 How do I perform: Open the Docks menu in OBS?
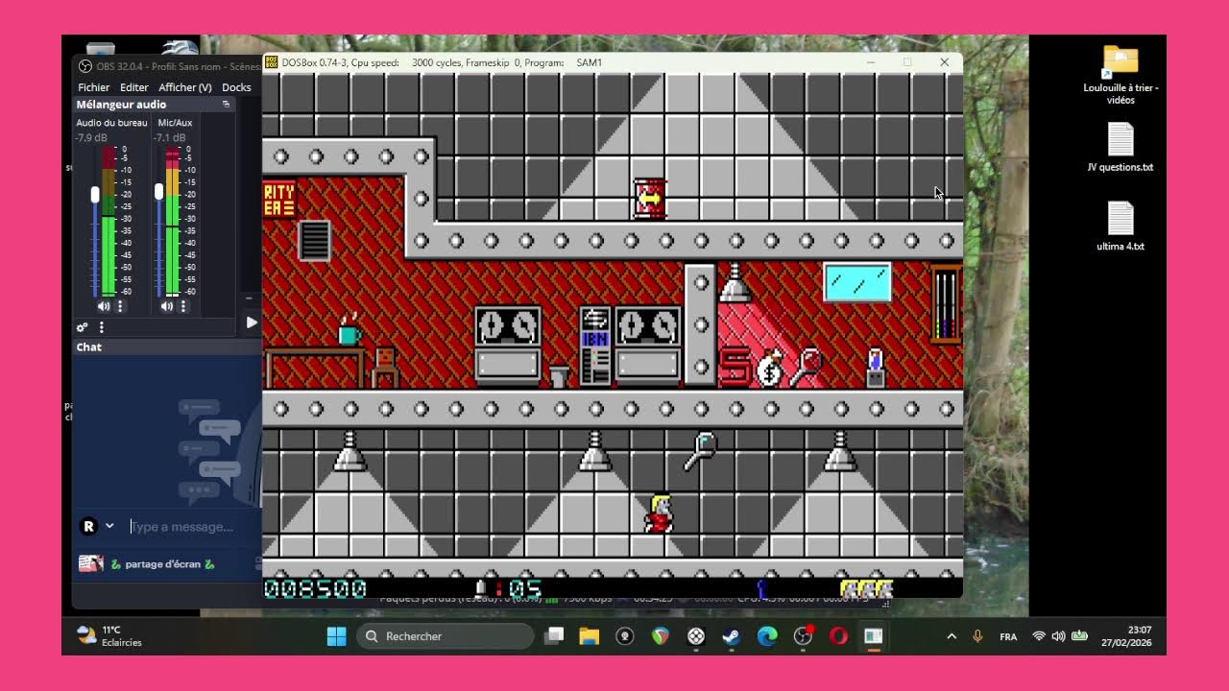coord(236,87)
